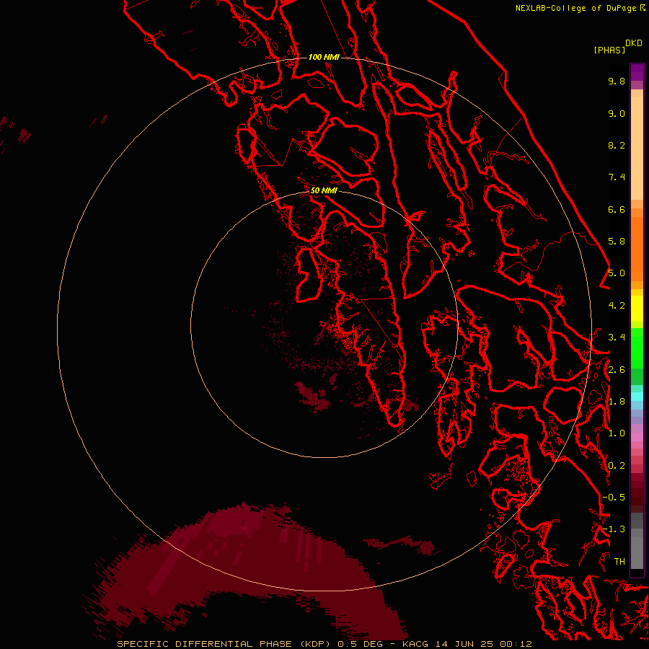The height and width of the screenshot is (649, 649).
Task: Click the 4.2 colorbar scale value
Action: 617,306
